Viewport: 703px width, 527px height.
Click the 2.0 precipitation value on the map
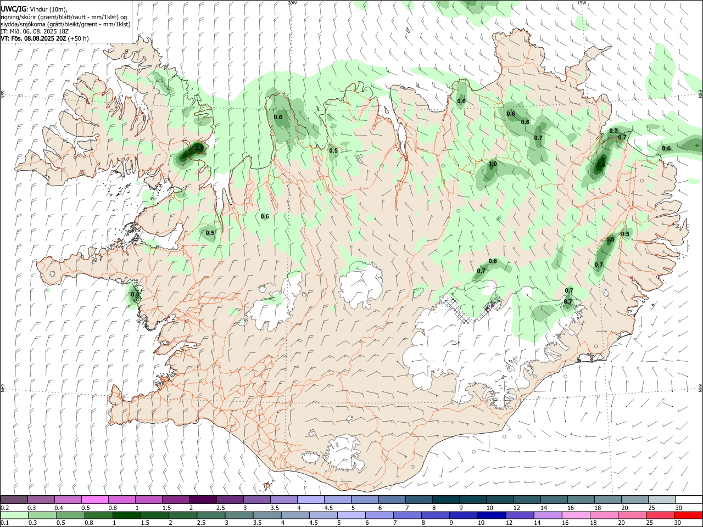199,148
